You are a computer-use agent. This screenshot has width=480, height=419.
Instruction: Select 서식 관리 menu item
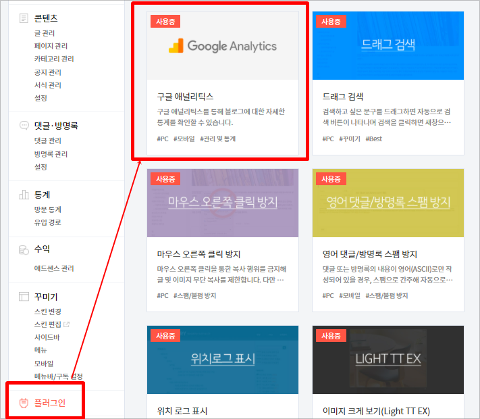point(48,85)
